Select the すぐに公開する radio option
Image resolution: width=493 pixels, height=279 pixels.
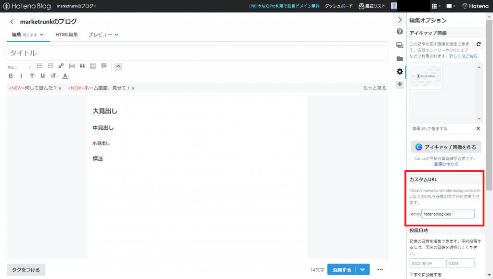[x=411, y=274]
